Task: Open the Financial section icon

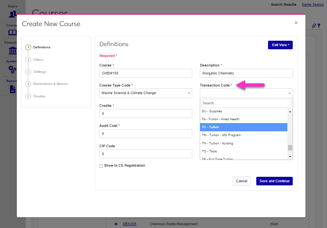Action: pos(12,50)
